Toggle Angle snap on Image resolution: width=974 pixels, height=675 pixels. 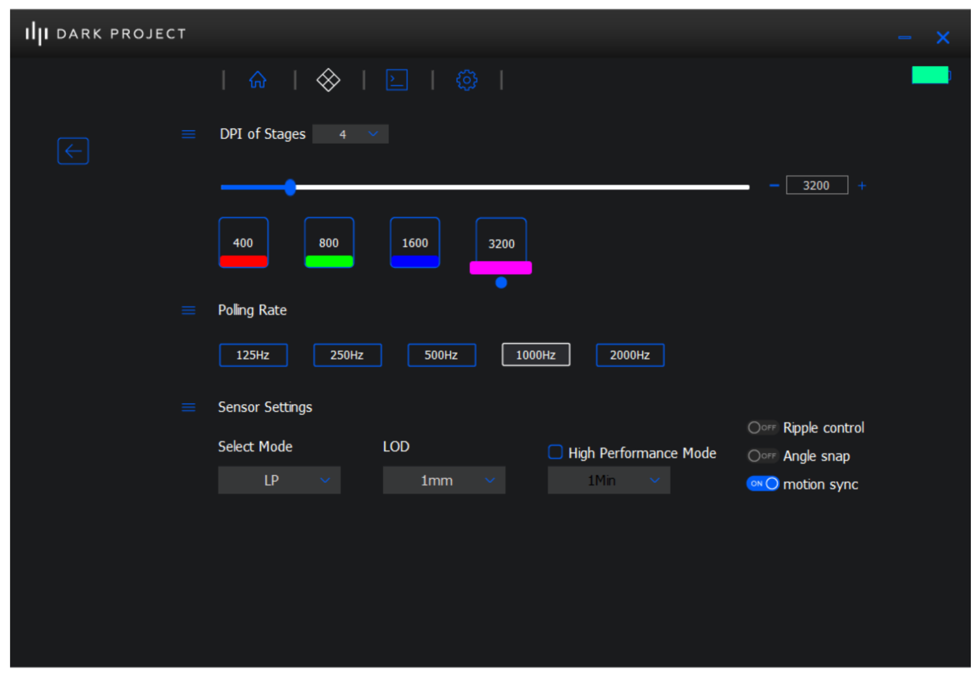762,456
